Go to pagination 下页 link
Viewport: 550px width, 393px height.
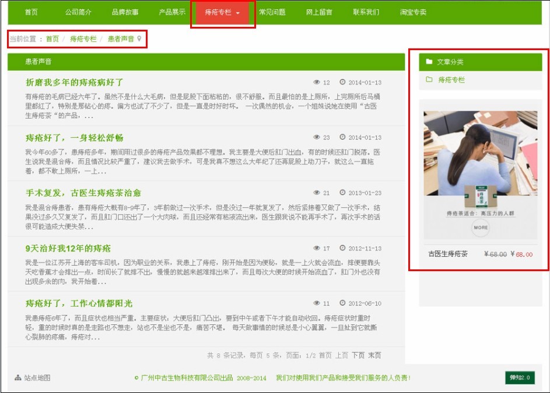tap(358, 356)
